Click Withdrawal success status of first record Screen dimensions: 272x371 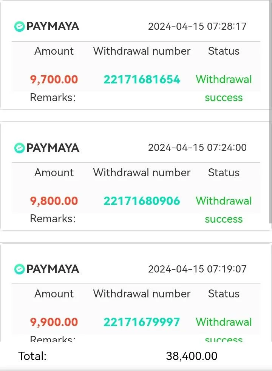click(x=224, y=88)
